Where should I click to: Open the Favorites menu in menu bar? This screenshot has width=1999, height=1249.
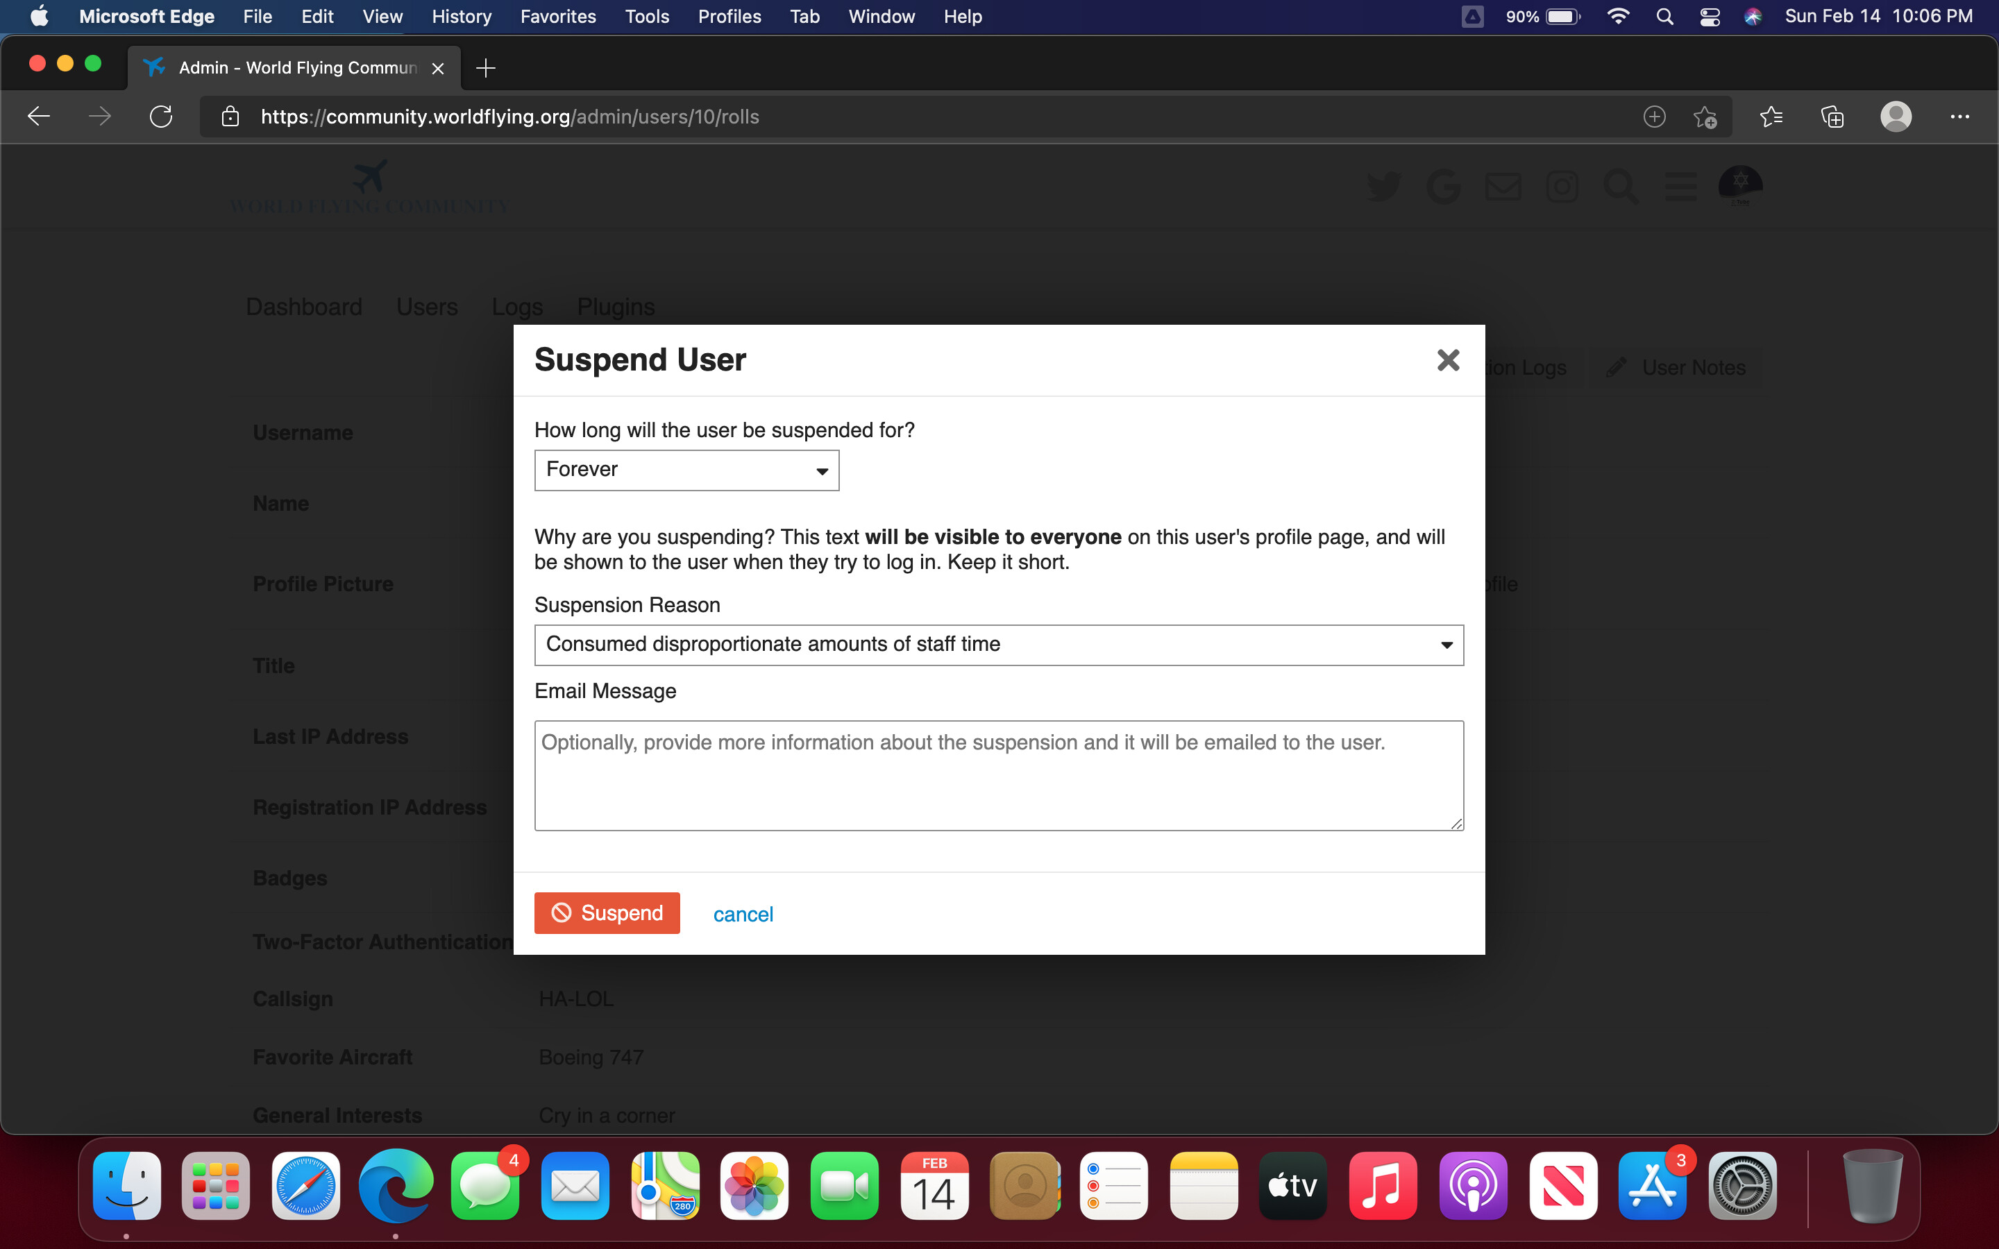click(x=557, y=17)
